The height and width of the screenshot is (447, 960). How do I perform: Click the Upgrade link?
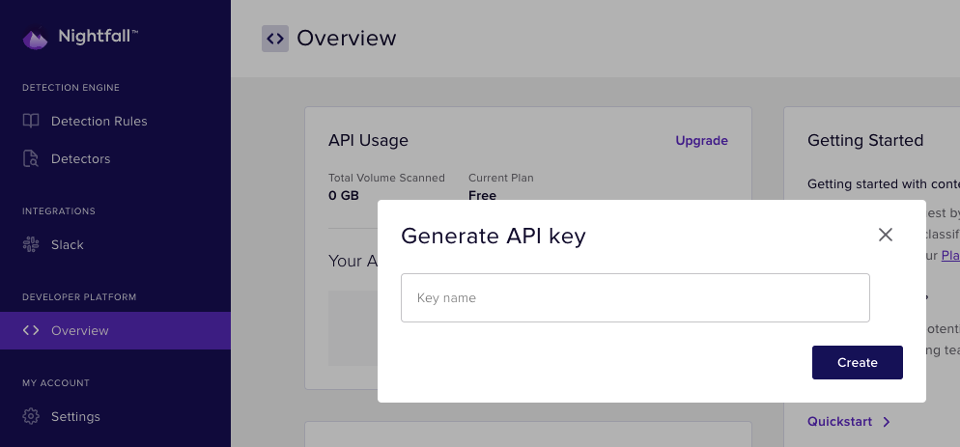701,140
